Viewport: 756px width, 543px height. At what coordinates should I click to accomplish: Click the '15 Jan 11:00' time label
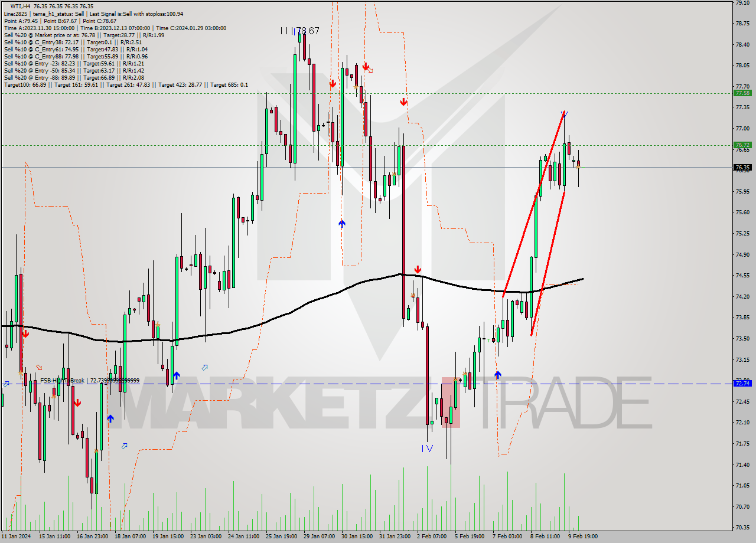(x=55, y=536)
